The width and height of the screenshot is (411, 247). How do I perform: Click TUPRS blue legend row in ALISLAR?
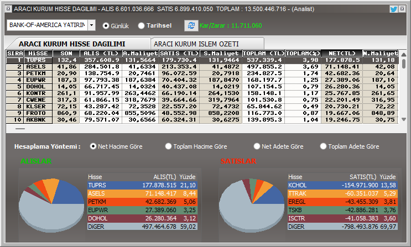pyautogui.click(x=142, y=185)
